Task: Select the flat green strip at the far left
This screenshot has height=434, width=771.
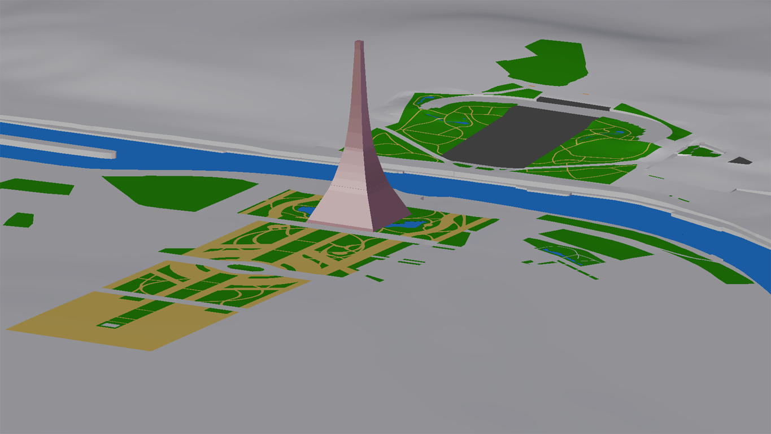Action: pyautogui.click(x=37, y=186)
